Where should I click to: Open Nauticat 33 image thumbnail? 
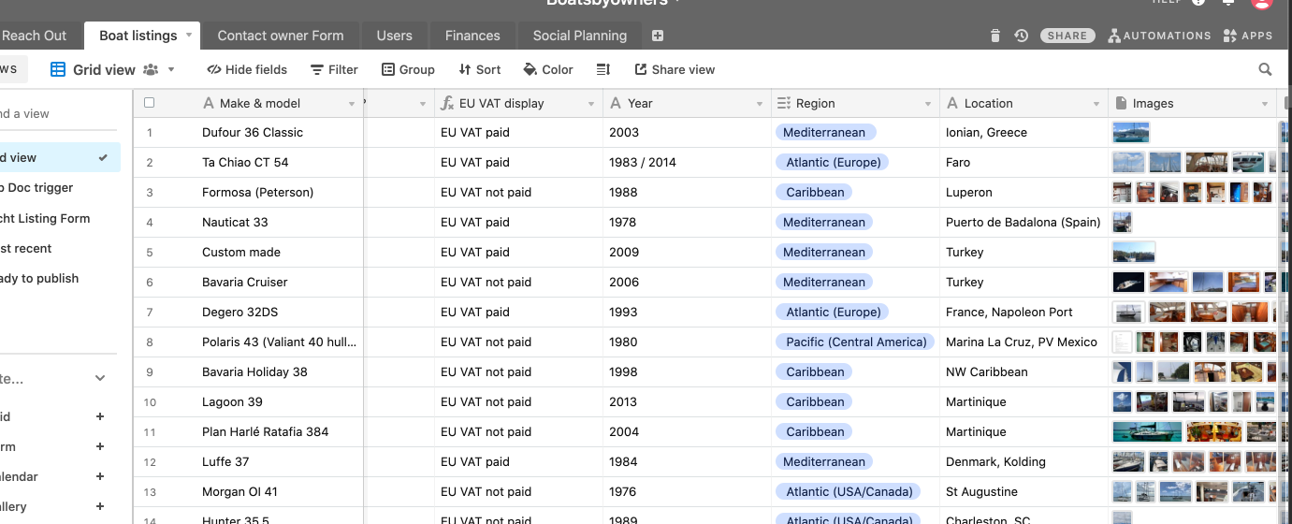[x=1122, y=223]
